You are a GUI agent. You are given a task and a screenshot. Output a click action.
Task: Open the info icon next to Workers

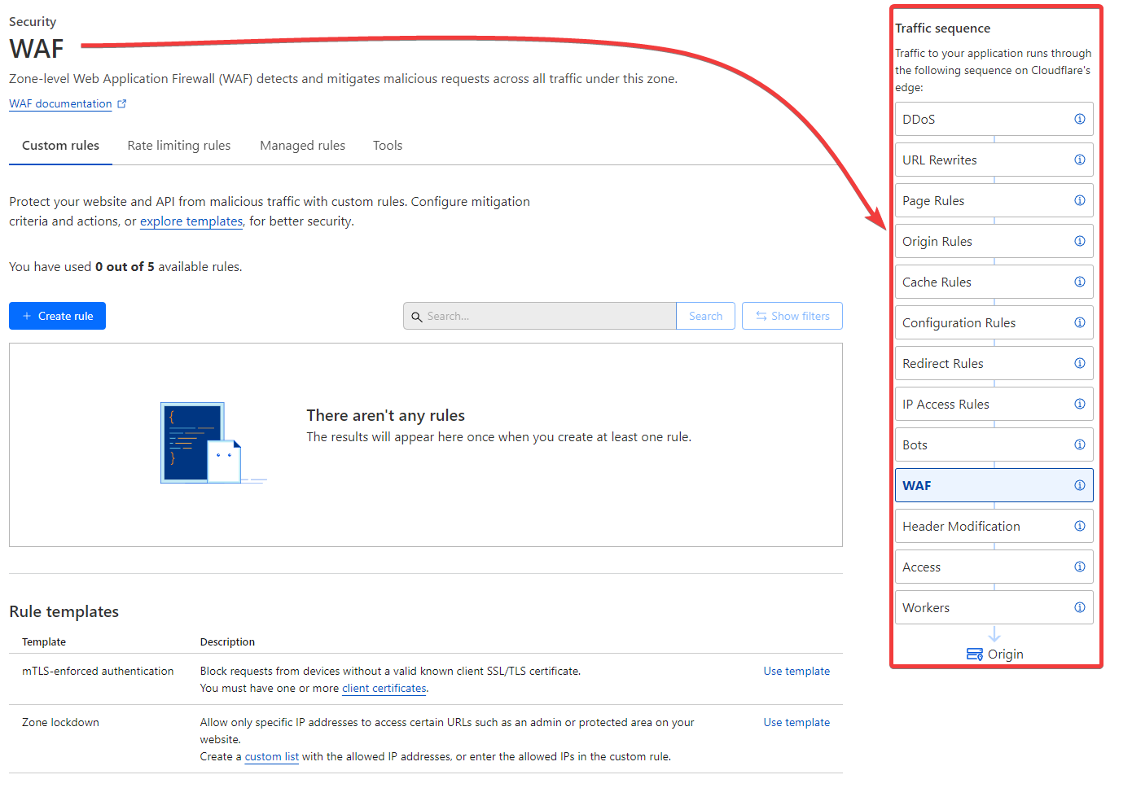point(1080,607)
